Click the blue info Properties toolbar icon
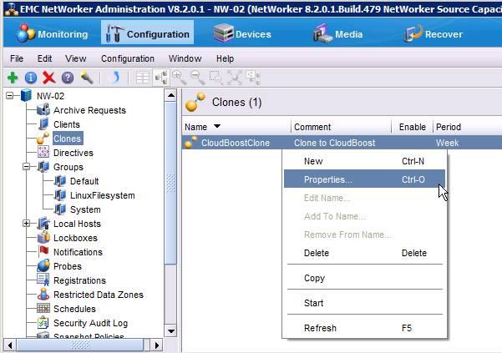Viewport: 502px width, 353px height. pyautogui.click(x=31, y=78)
